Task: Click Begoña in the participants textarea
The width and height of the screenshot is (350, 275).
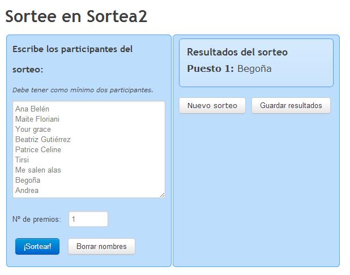Action: point(28,180)
